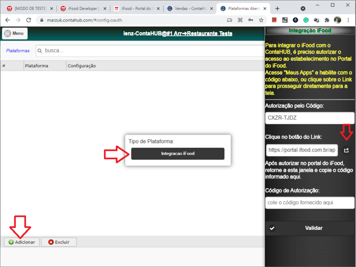This screenshot has width=356, height=267.
Task: Click the Integração iFood panel title
Action: pos(310,31)
